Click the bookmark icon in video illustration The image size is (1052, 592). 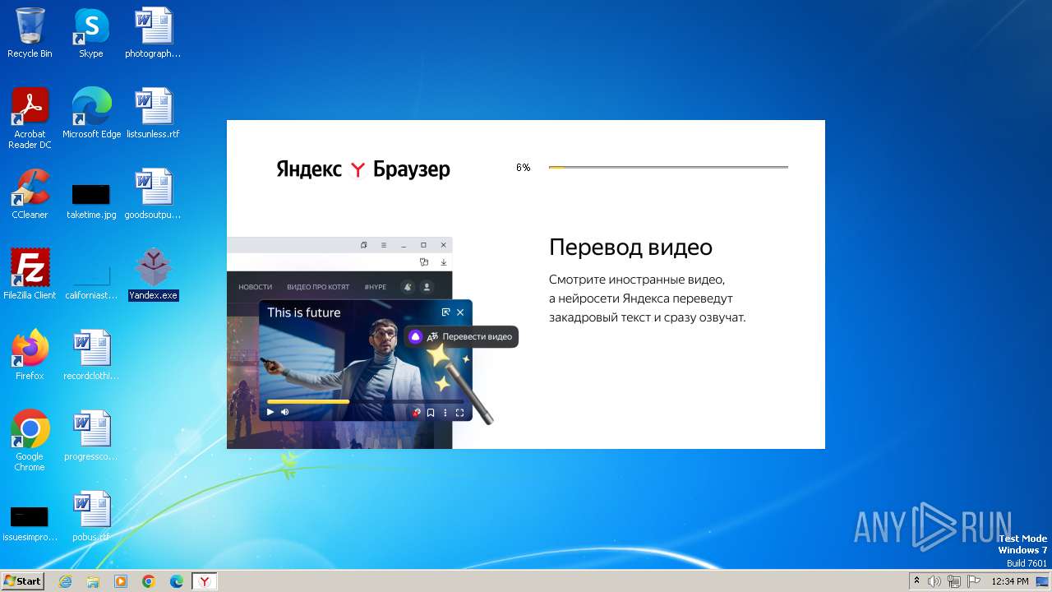pyautogui.click(x=430, y=413)
